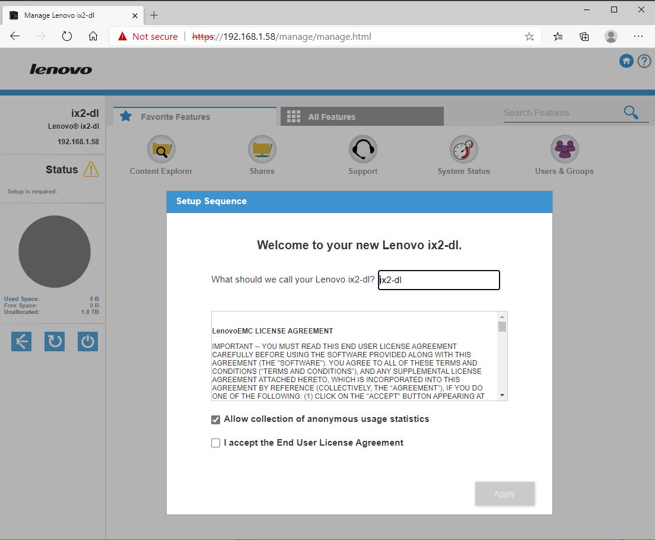
Task: Click the Support headset icon
Action: click(363, 149)
